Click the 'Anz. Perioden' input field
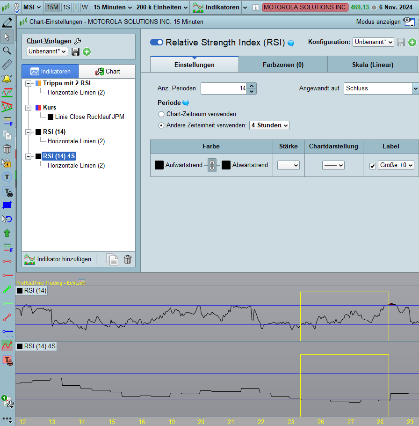Viewport: 419px width, 426px height. pyautogui.click(x=224, y=88)
